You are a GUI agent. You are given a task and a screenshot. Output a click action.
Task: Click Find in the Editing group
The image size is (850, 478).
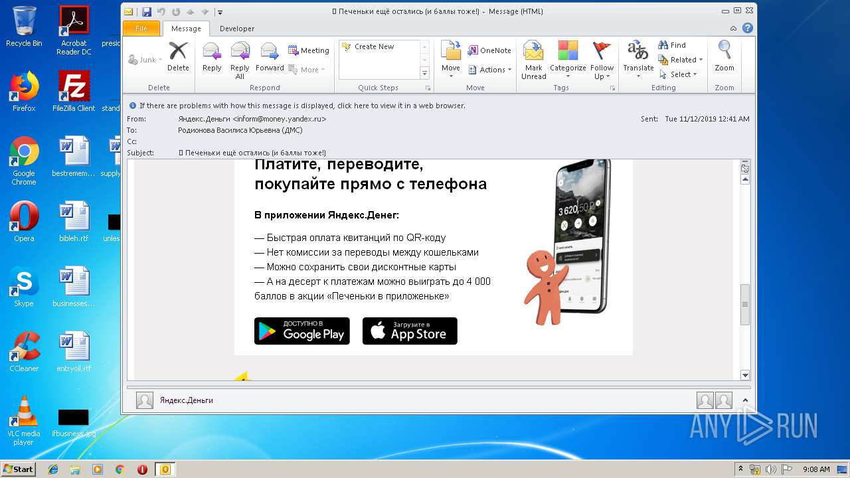(x=672, y=45)
